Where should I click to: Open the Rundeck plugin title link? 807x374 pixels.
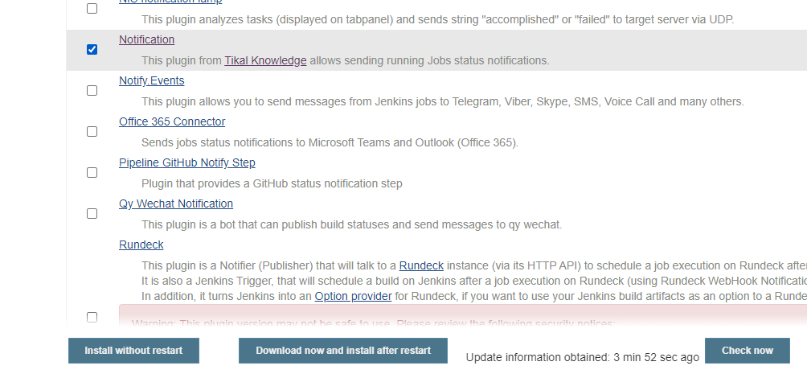tap(141, 245)
